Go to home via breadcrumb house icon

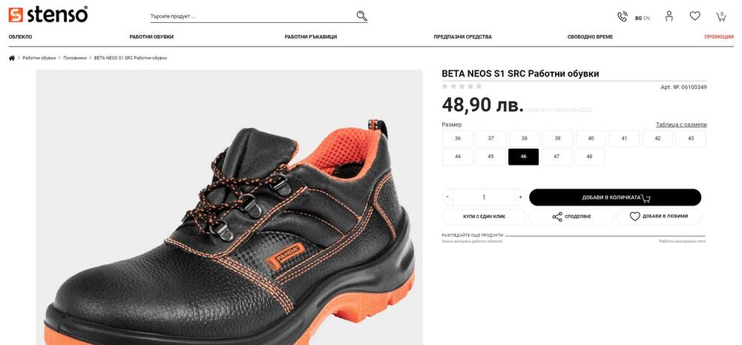(12, 58)
